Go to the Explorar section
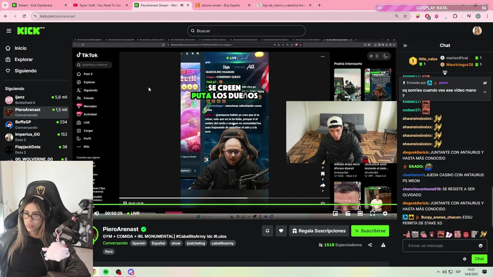 pyautogui.click(x=23, y=60)
